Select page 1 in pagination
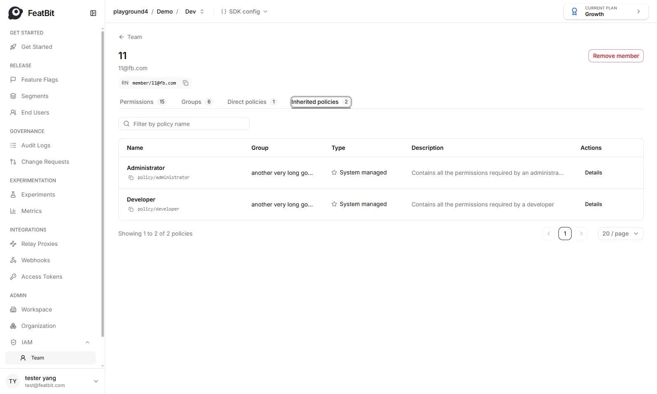 point(565,234)
